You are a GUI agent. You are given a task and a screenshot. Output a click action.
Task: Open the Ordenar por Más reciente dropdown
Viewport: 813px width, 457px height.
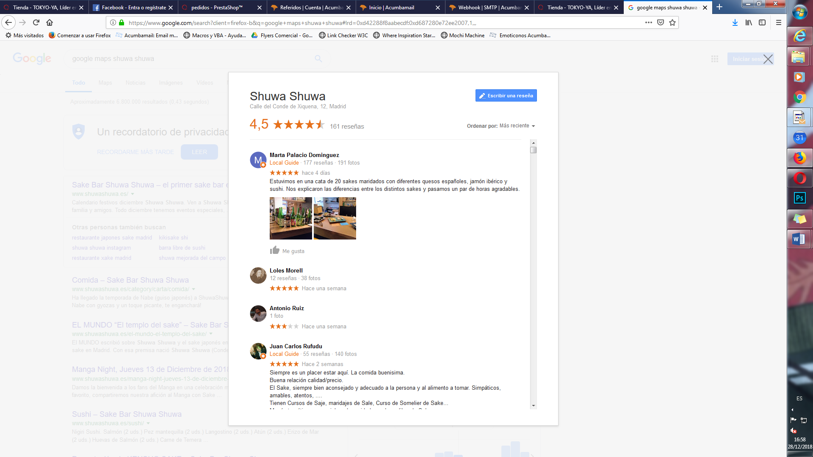[x=517, y=126]
